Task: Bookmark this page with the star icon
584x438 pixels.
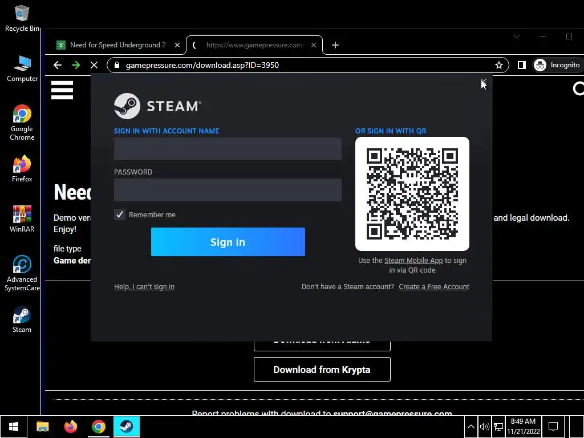Action: click(498, 65)
